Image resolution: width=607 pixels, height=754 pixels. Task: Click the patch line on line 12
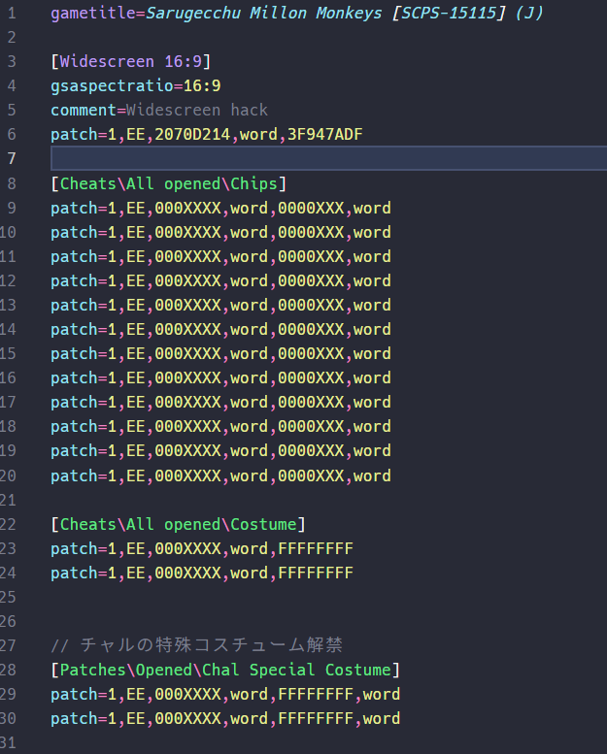coord(220,280)
